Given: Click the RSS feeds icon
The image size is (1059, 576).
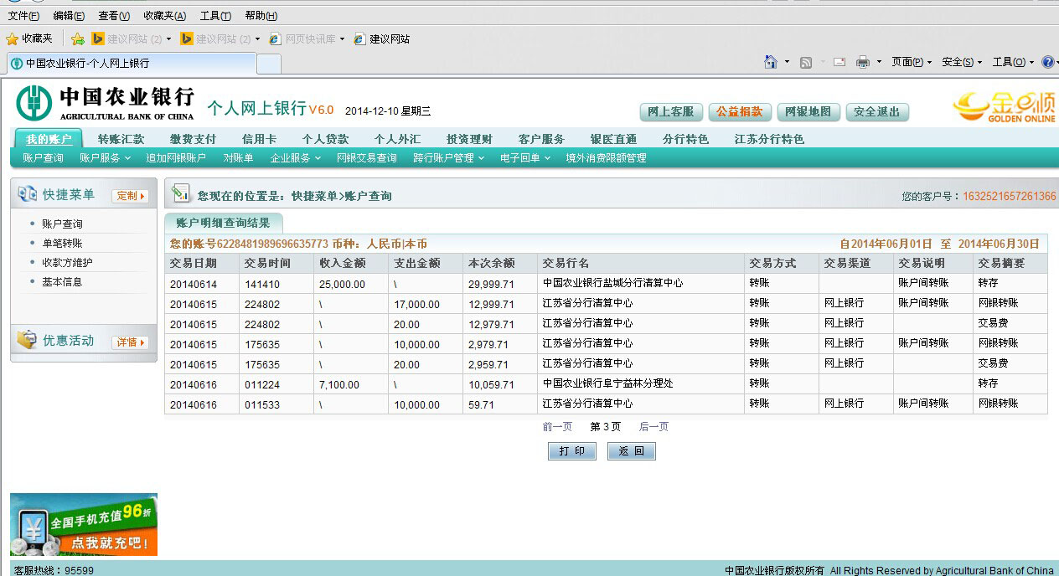Looking at the screenshot, I should point(806,63).
